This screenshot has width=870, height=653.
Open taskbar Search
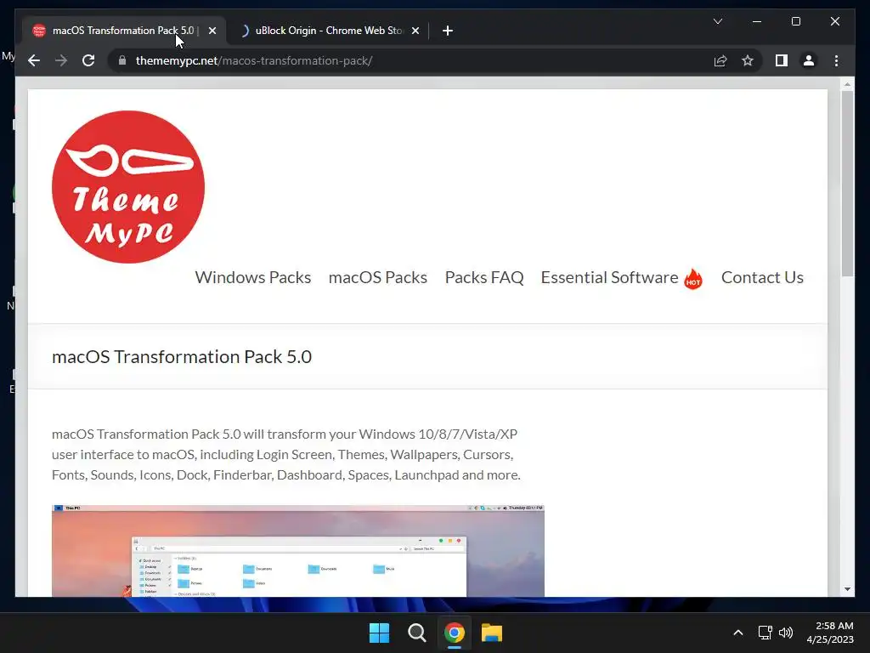pos(416,633)
